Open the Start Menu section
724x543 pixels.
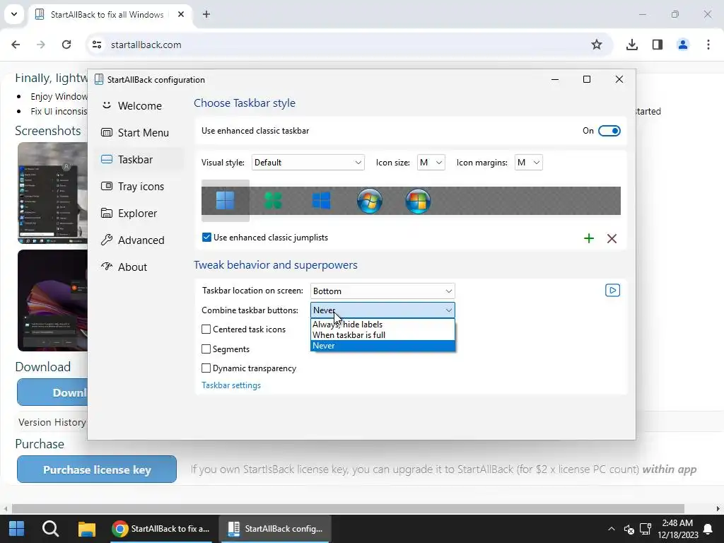point(139,132)
